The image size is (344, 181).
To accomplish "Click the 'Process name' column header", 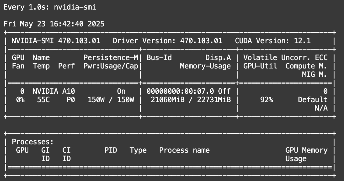I will click(184, 150).
